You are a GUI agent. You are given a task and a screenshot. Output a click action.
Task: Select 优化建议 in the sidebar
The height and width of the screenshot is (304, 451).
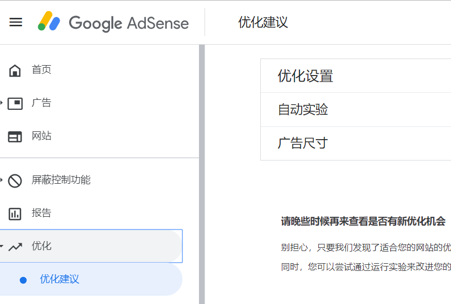click(59, 279)
